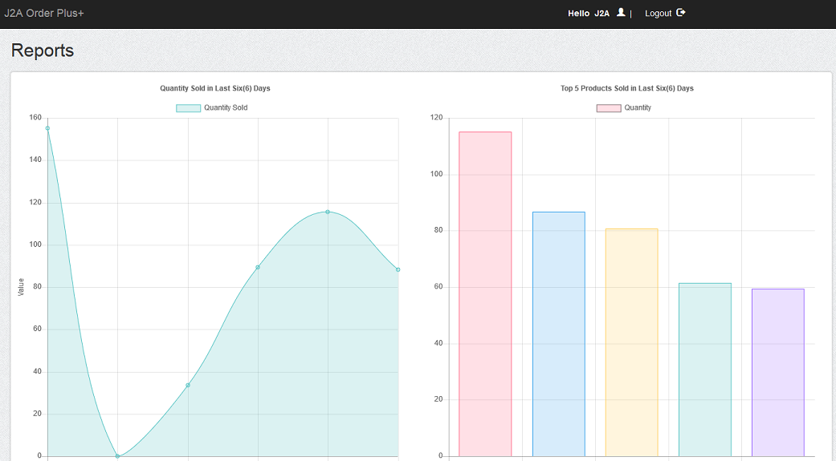Click the tallest pink bar
Screen dimensions: 836x461
(485, 294)
